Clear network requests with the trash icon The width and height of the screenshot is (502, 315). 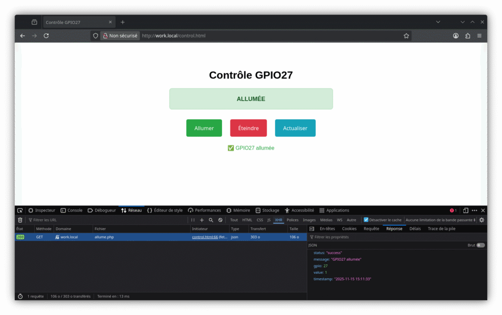[20, 220]
